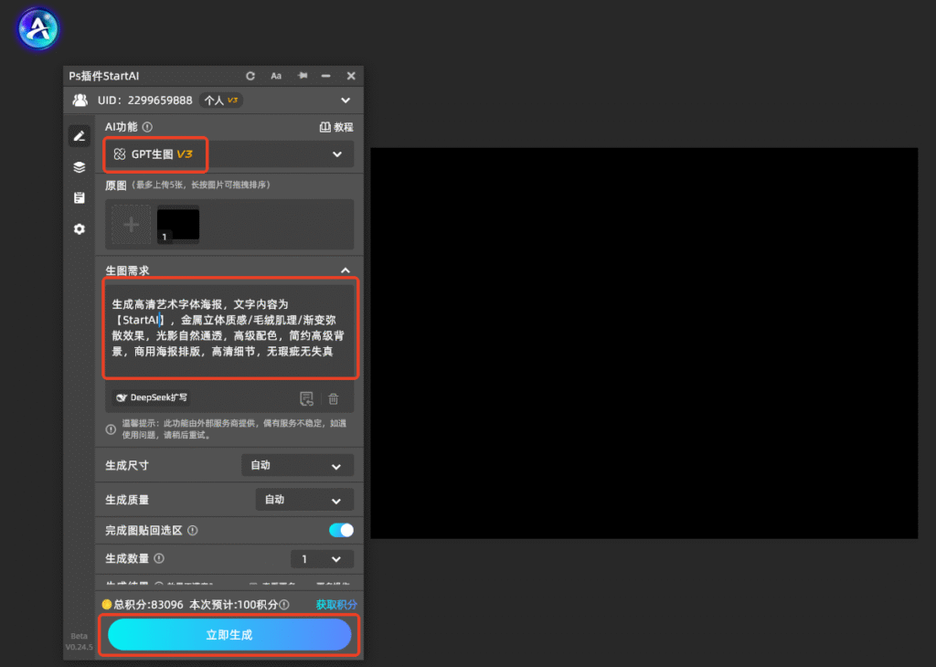Click the info icon next to 完成图贴回选区
936x667 pixels.
coord(193,530)
